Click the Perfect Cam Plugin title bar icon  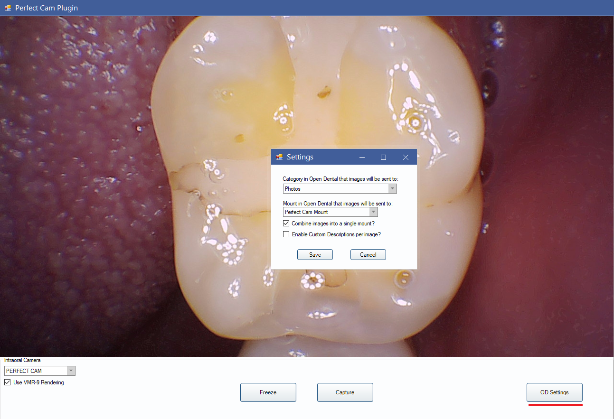(8, 8)
